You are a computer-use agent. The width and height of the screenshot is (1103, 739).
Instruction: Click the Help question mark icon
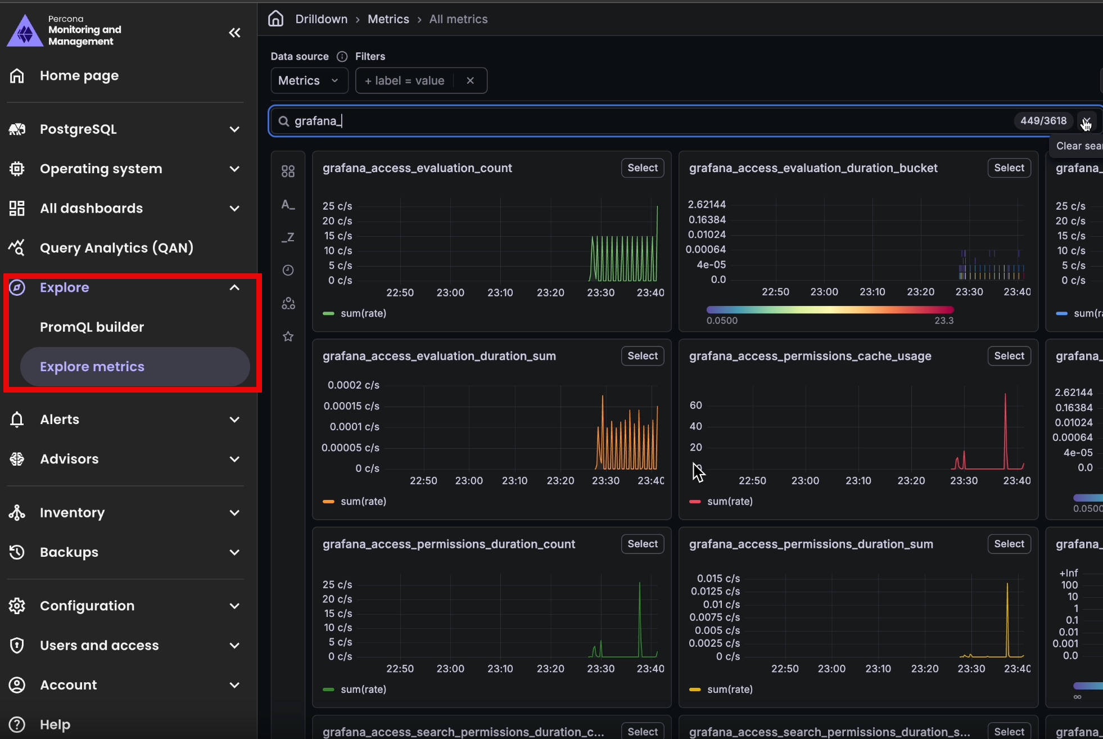pos(17,724)
